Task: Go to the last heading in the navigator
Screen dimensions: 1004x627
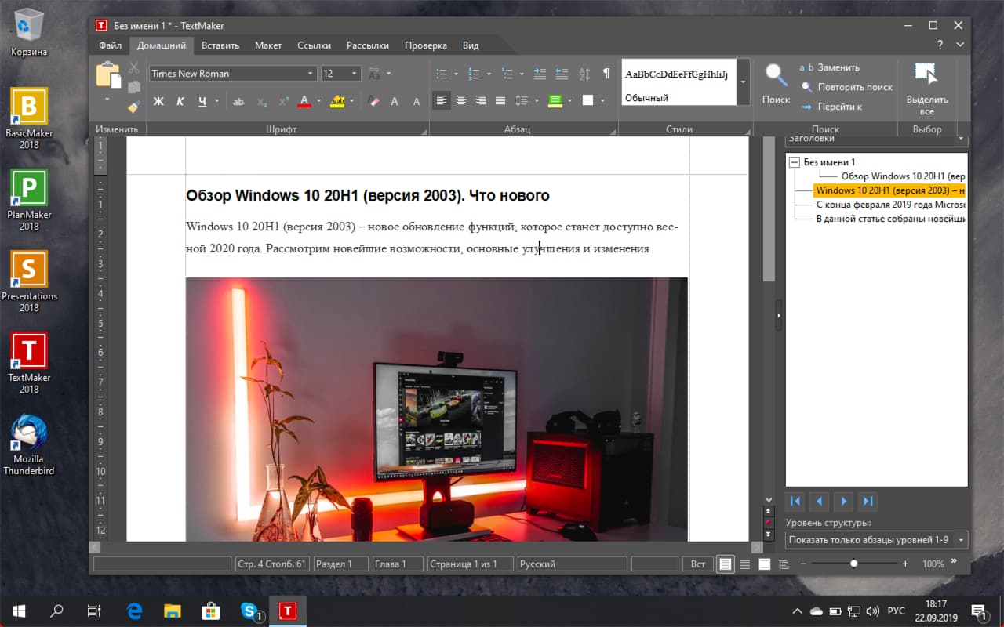Action: (x=868, y=501)
